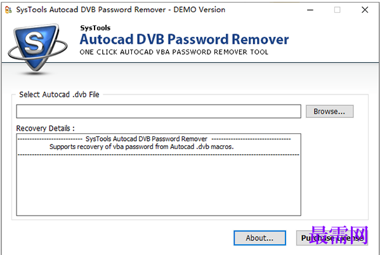Open the About... dialog
The image size is (380, 255).
(259, 238)
